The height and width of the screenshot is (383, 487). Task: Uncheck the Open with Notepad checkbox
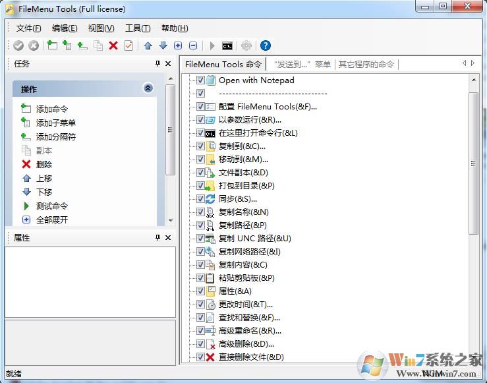click(200, 80)
